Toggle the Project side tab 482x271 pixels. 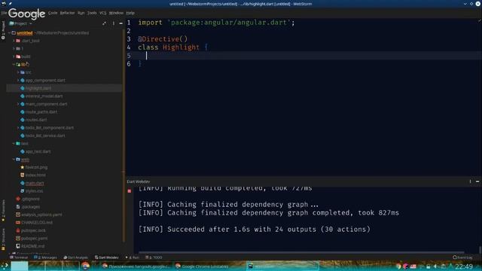pyautogui.click(x=3, y=30)
